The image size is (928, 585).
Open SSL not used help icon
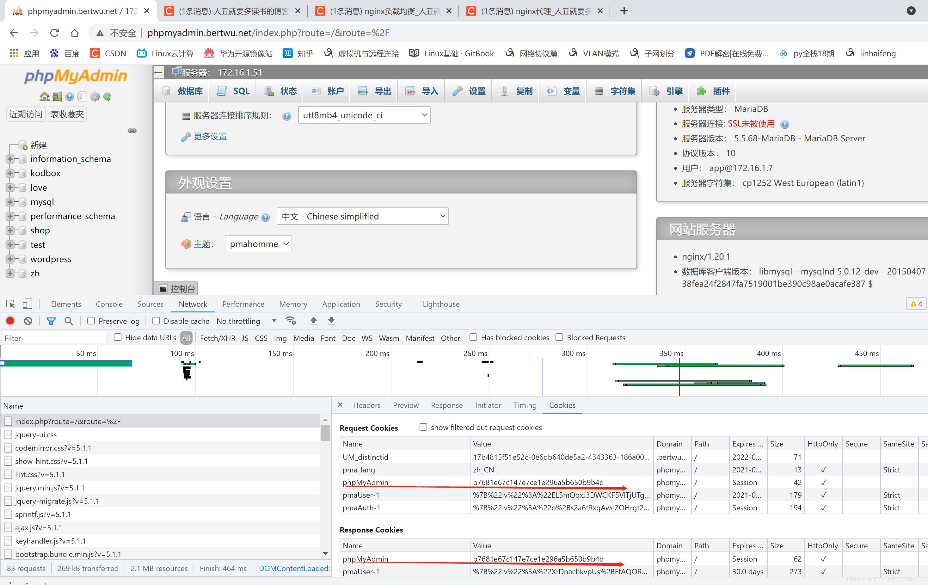[785, 124]
